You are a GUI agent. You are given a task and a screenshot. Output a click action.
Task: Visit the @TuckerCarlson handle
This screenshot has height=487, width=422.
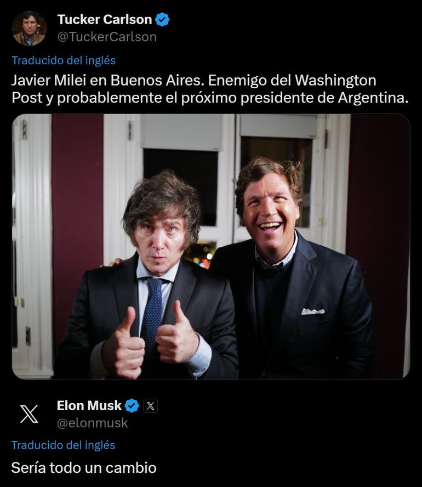coord(107,37)
